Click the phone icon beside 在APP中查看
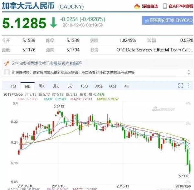Screen dimensions: 194x190 (165, 6)
